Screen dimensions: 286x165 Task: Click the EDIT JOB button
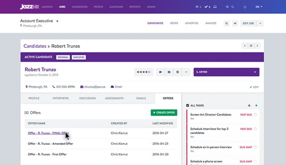pos(248,23)
